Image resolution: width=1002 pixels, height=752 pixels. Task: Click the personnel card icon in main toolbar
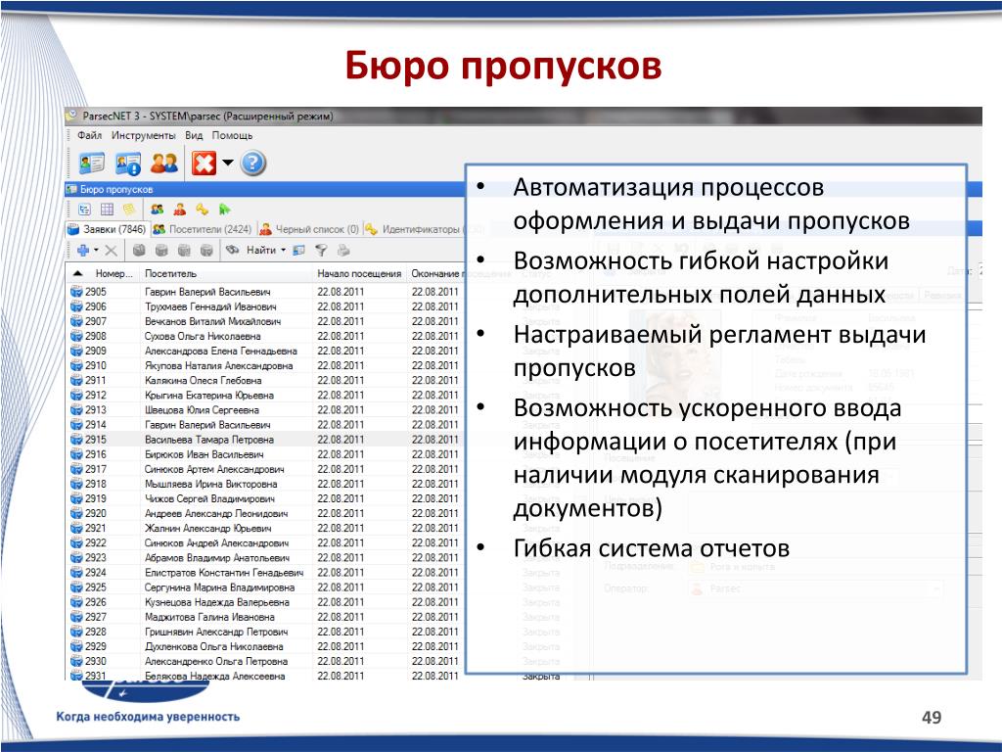point(91,163)
